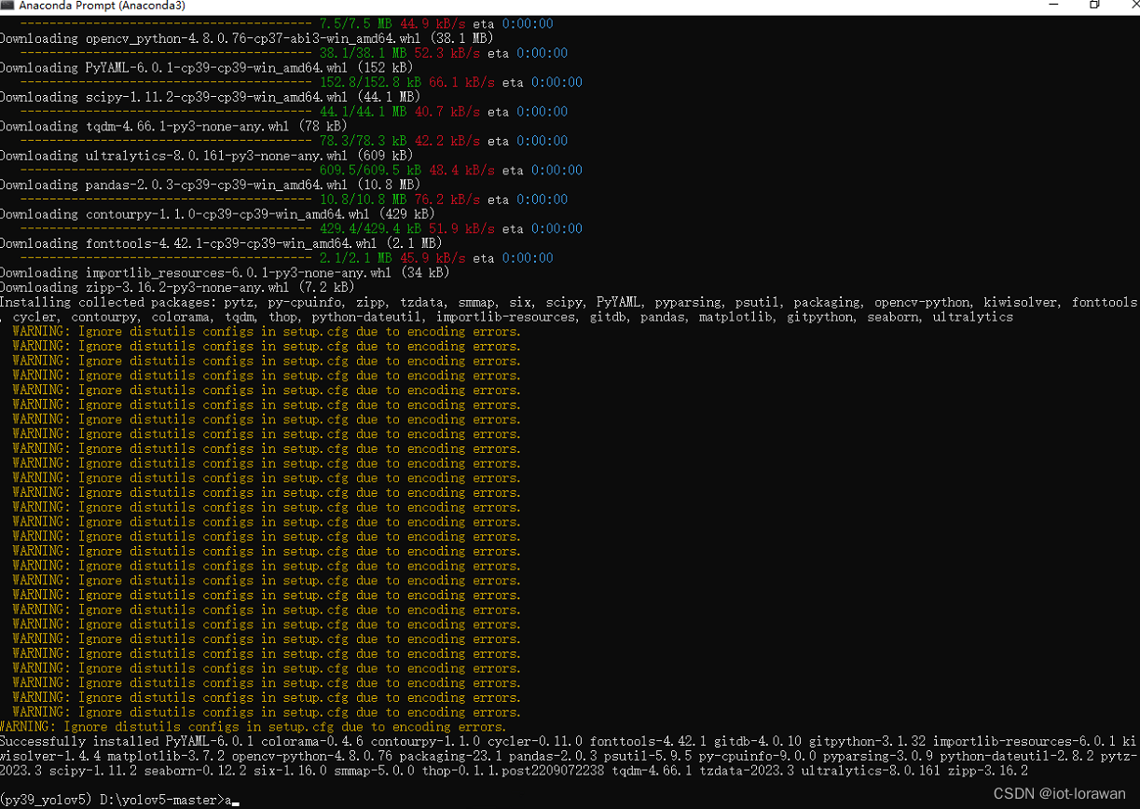Select the opencv_python wheel download line
This screenshot has height=809, width=1140.
[x=205, y=38]
